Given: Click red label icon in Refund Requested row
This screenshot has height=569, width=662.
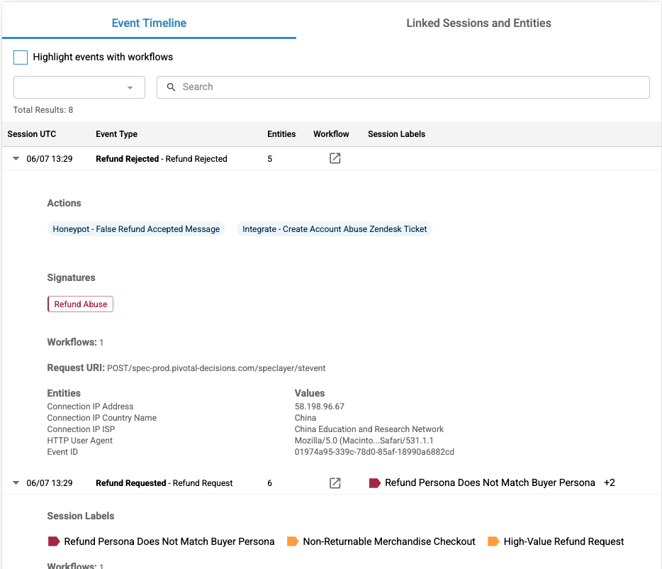Looking at the screenshot, I should pos(375,482).
